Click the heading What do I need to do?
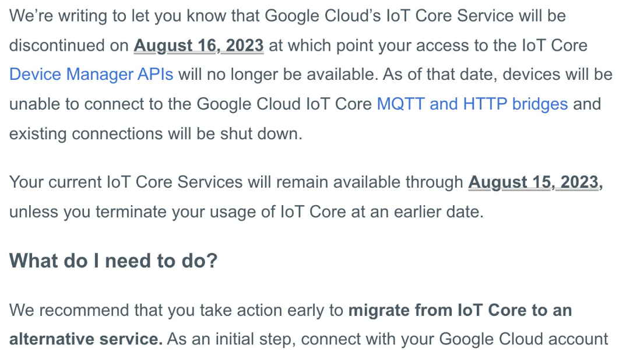The height and width of the screenshot is (359, 626). click(113, 260)
